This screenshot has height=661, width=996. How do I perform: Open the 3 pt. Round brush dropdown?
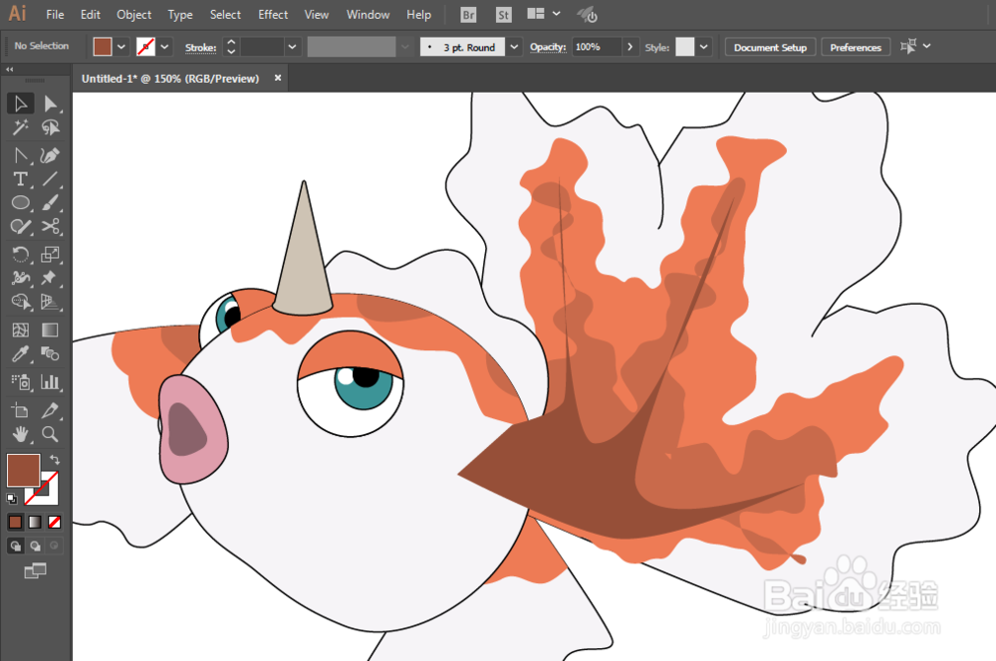[x=515, y=47]
